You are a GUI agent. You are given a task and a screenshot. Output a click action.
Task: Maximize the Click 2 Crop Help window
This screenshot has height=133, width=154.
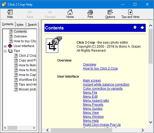pos(135,4)
